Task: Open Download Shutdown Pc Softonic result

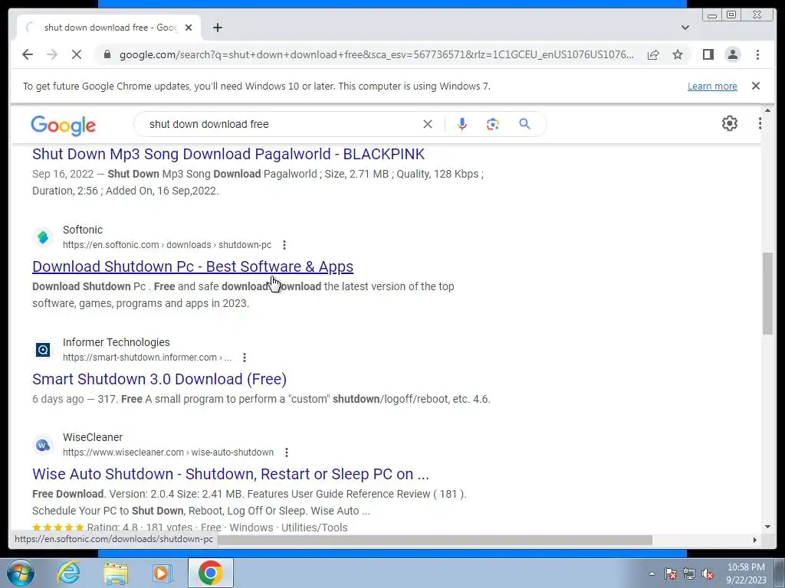Action: [x=192, y=266]
